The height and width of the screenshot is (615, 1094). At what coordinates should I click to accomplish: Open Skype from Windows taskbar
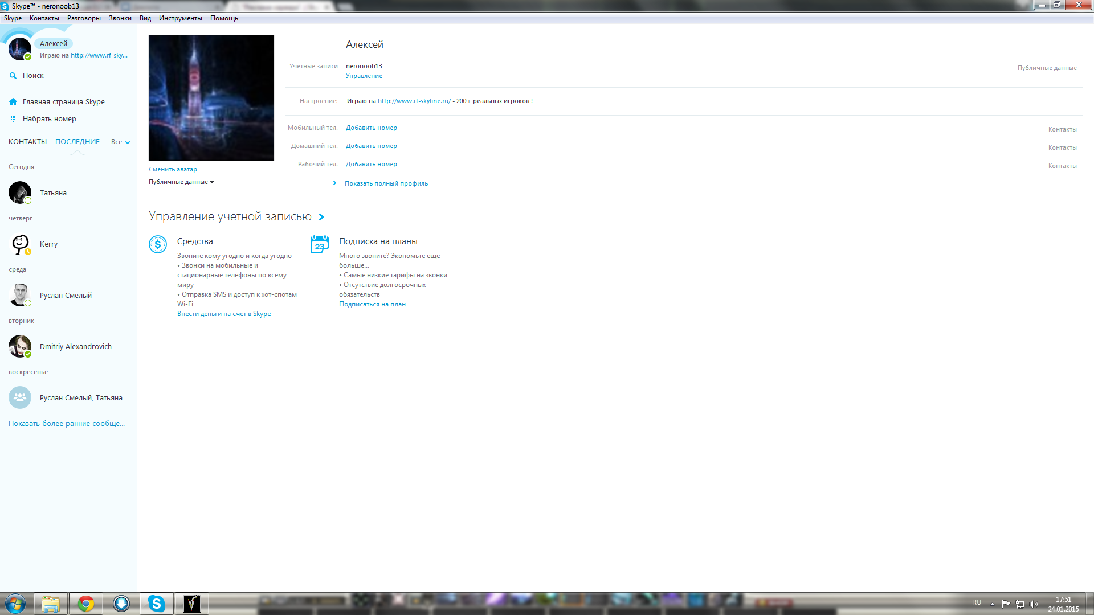156,604
